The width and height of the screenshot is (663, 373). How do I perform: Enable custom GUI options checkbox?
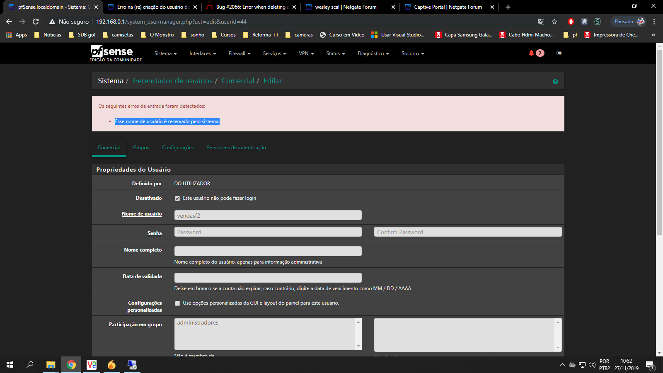click(x=177, y=303)
